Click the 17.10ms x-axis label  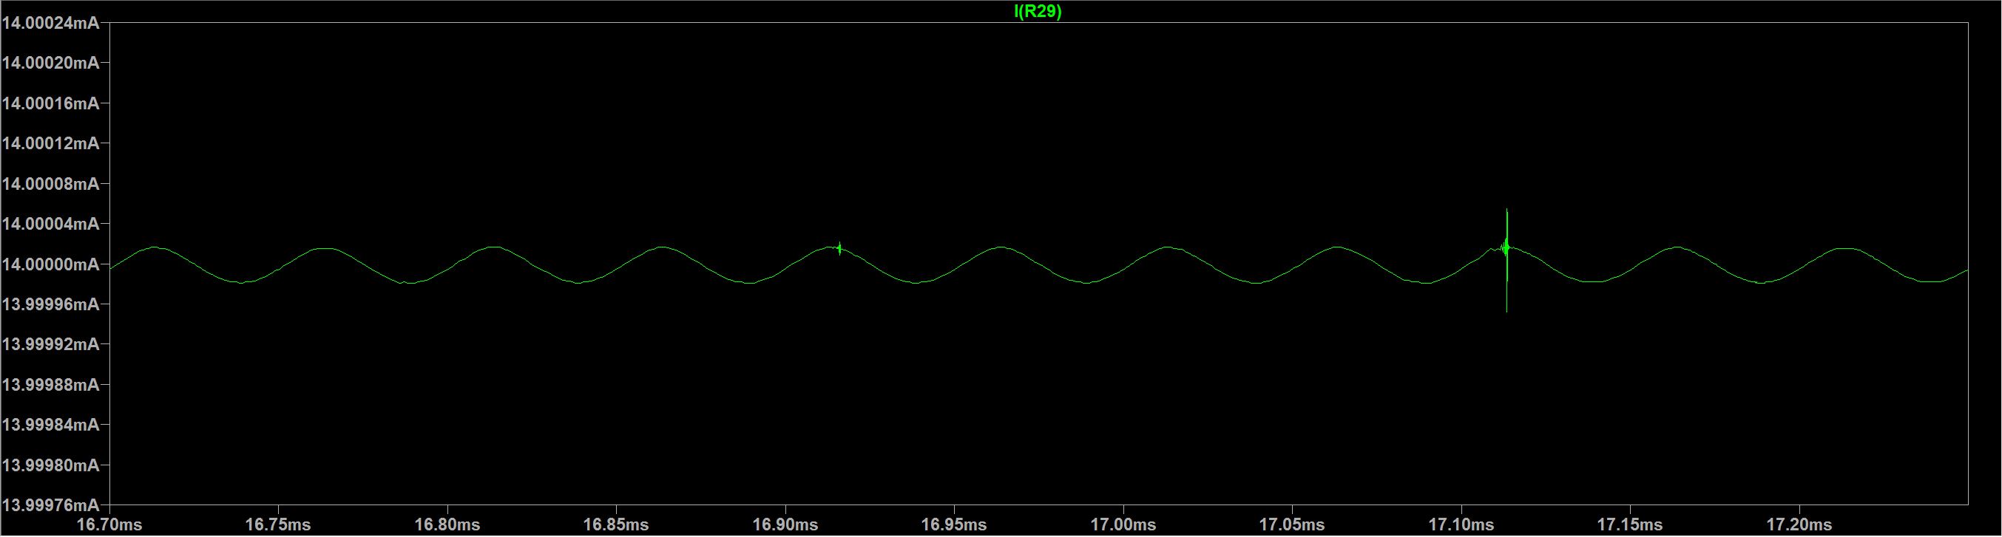click(x=1461, y=524)
